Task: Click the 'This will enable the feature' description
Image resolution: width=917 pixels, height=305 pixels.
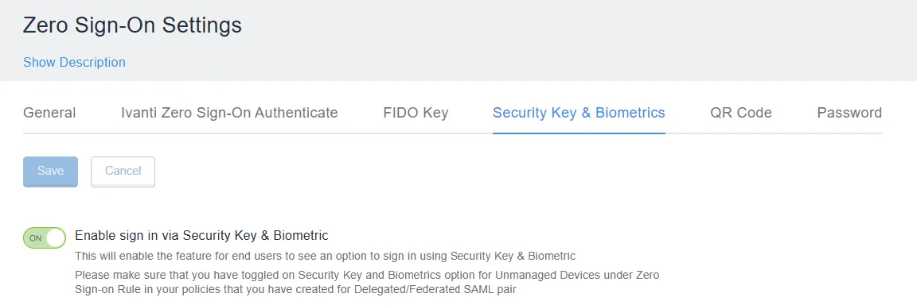Action: pyautogui.click(x=326, y=256)
